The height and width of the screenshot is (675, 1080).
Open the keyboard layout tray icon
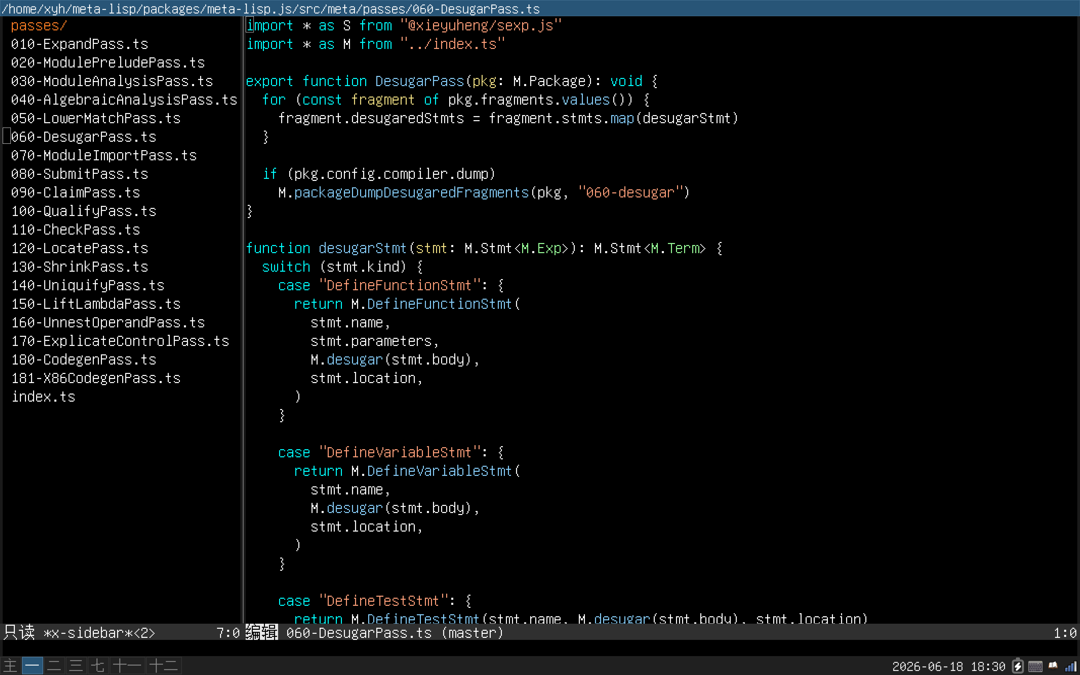[1035, 667]
